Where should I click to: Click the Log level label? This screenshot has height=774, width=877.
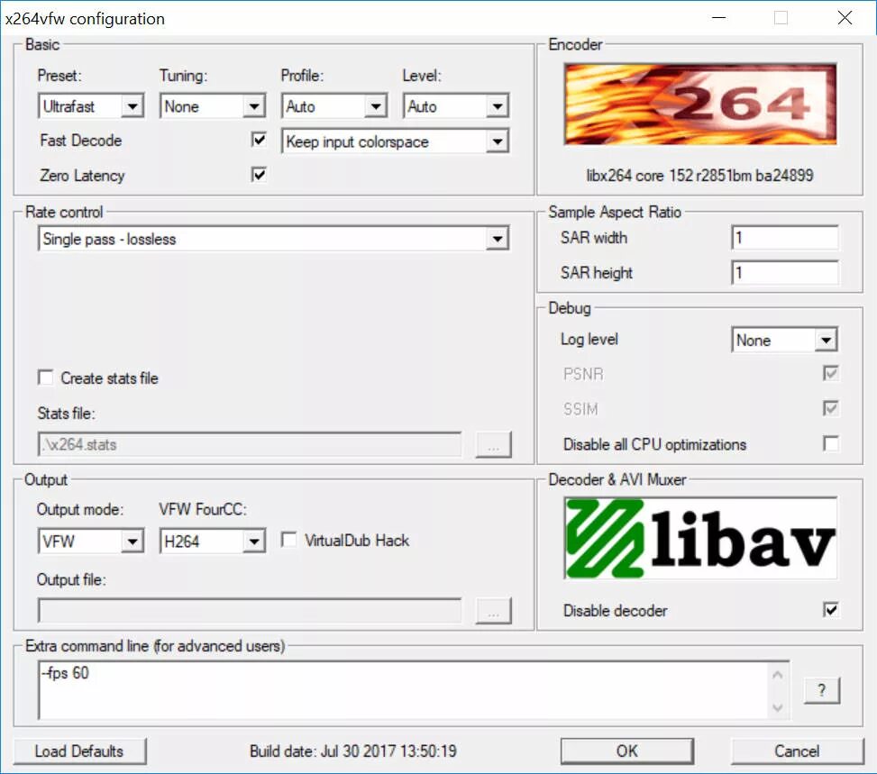[589, 339]
